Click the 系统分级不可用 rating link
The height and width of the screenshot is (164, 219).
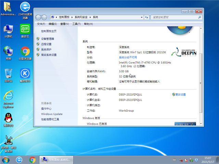click(x=128, y=57)
